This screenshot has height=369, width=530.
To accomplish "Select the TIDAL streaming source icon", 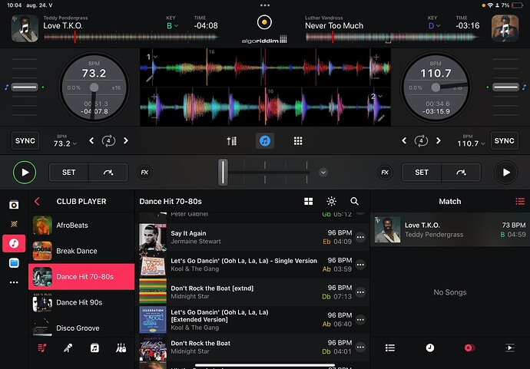I will [14, 224].
